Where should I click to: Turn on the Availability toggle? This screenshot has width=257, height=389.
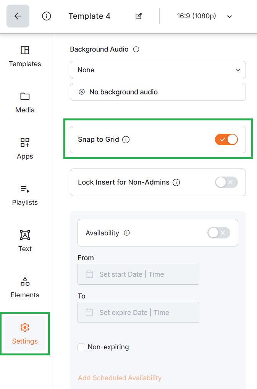pyautogui.click(x=218, y=233)
